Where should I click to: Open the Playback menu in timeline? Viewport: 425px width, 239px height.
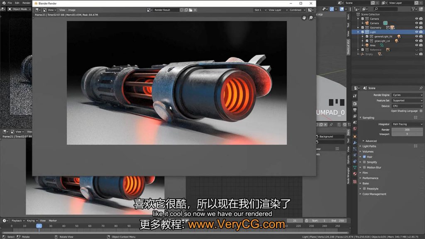point(18,221)
